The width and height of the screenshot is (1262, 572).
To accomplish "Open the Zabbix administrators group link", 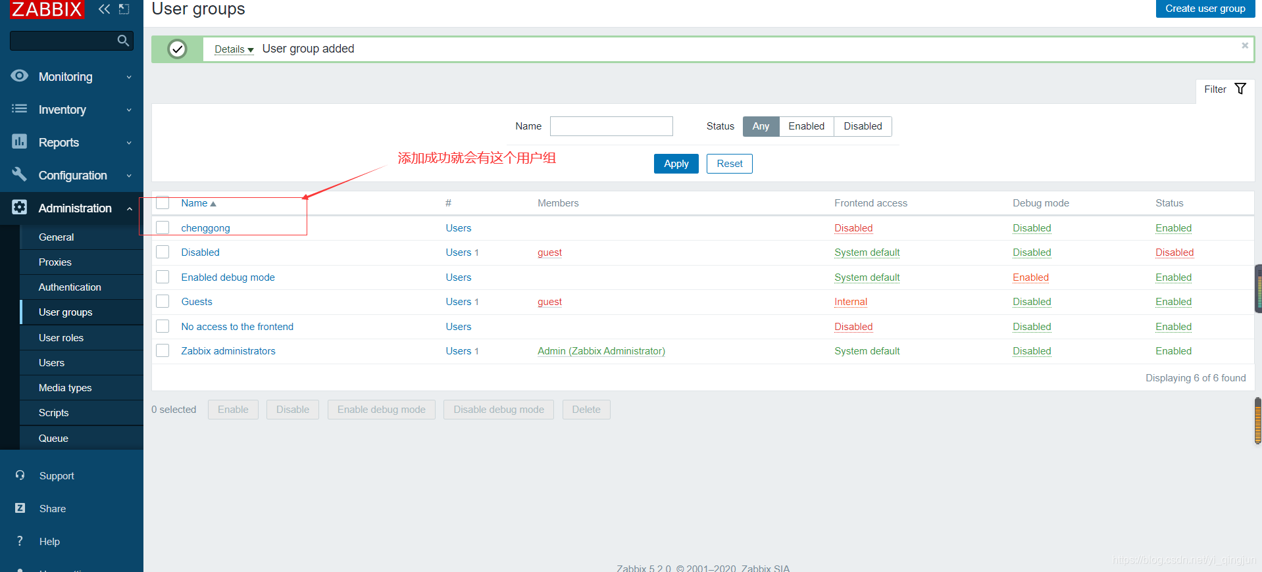I will [x=228, y=351].
